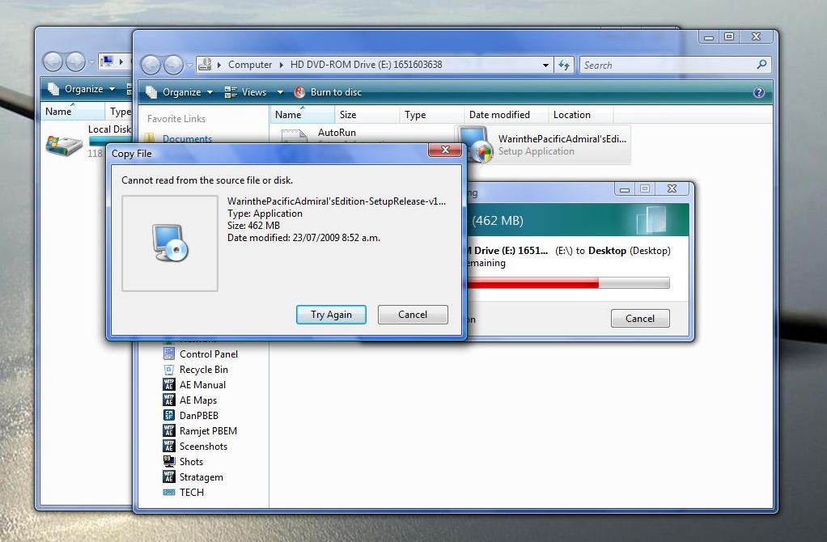Open Sceenshots in folder tree
The height and width of the screenshot is (542, 827).
click(x=203, y=446)
